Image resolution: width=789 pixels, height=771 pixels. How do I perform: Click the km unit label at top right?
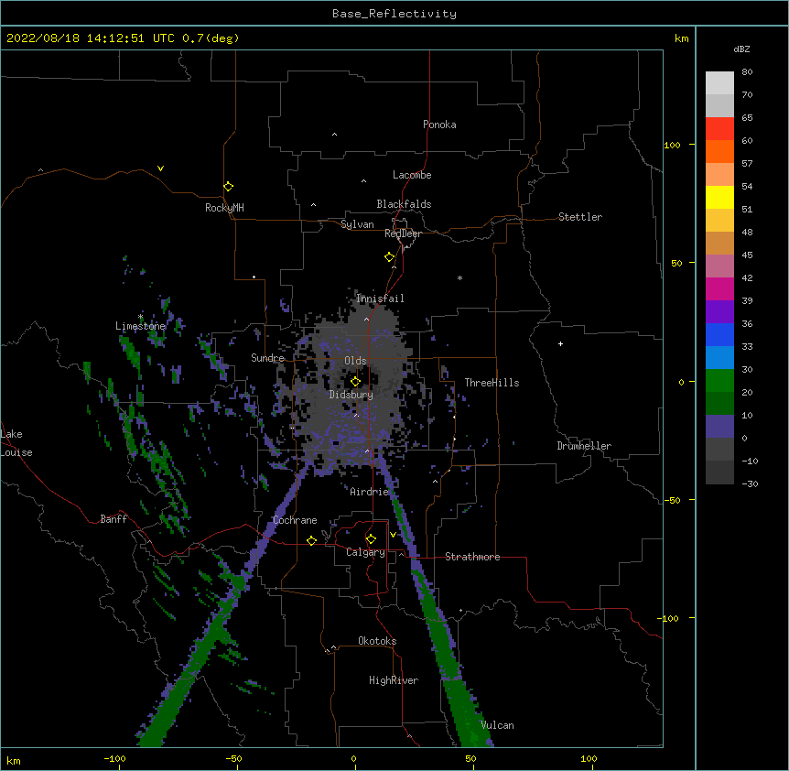682,38
